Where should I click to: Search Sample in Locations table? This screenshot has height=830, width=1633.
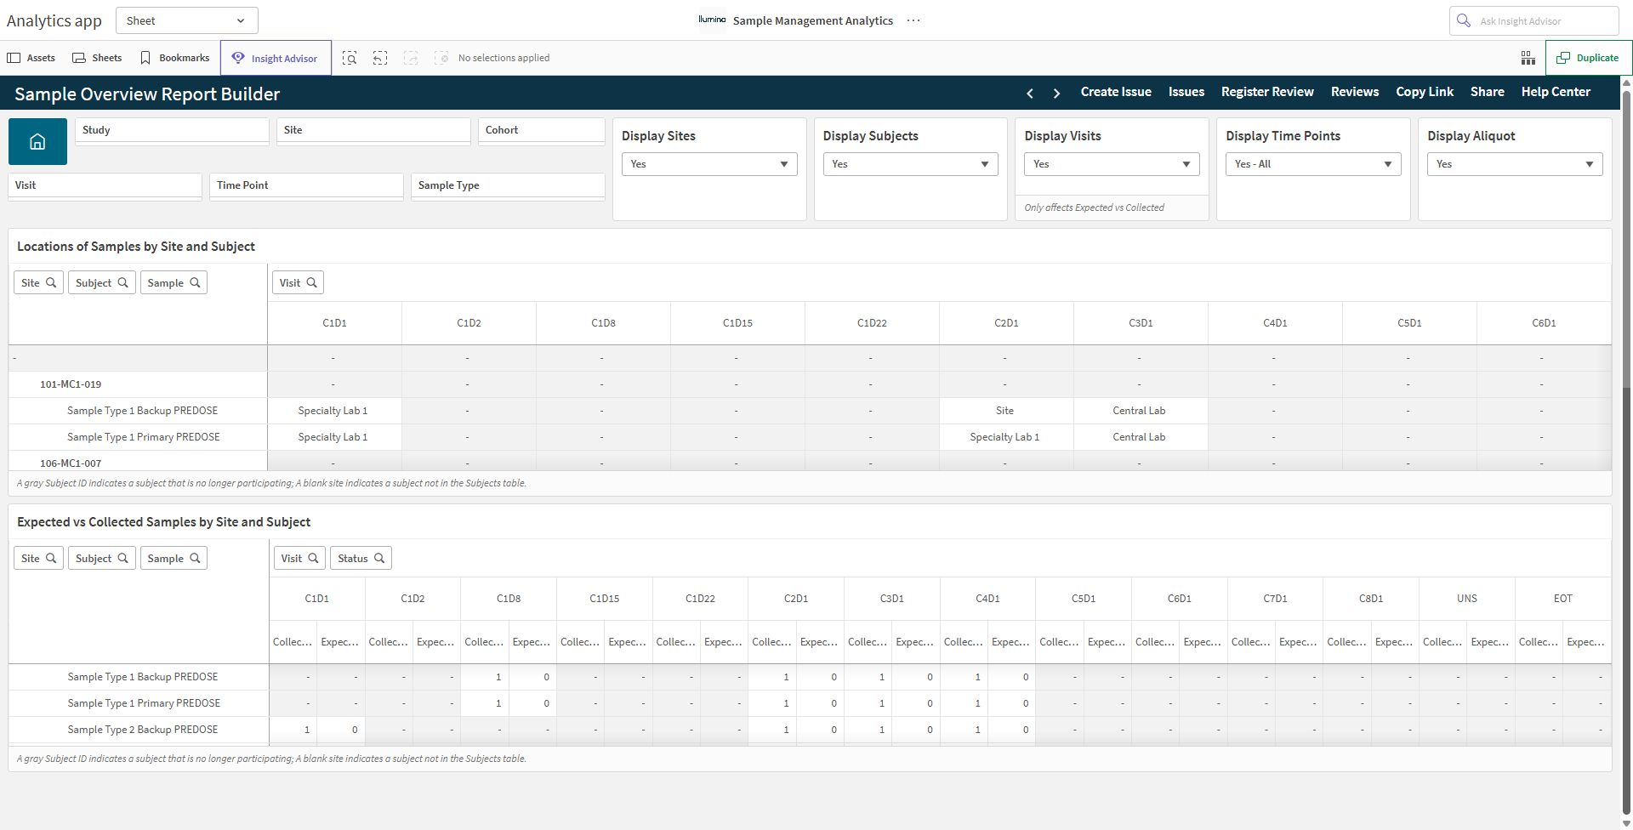pyautogui.click(x=174, y=282)
